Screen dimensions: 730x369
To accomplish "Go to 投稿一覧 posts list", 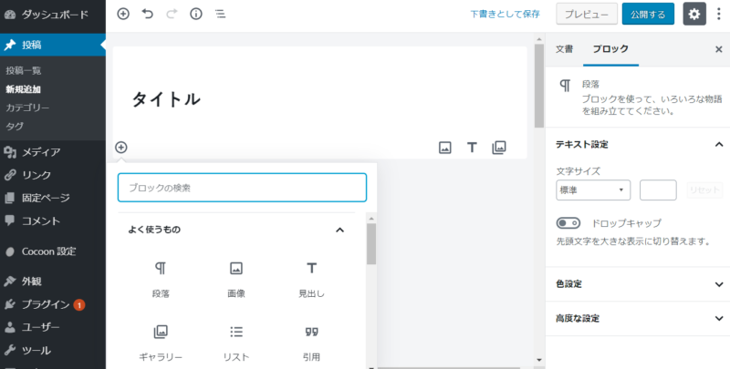I will click(x=24, y=71).
